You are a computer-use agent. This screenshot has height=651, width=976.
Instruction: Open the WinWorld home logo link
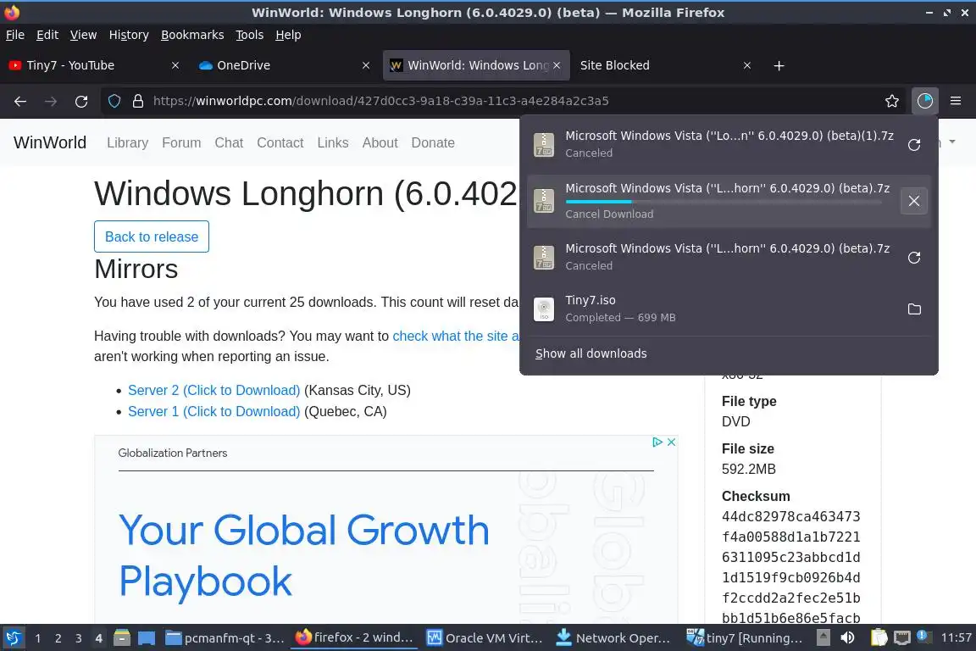(50, 142)
